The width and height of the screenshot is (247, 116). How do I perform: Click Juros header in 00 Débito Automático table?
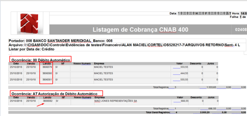(x=211, y=64)
